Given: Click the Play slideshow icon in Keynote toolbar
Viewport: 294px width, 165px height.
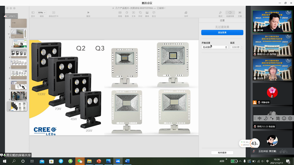Looking at the screenshot, I should (x=88, y=13).
